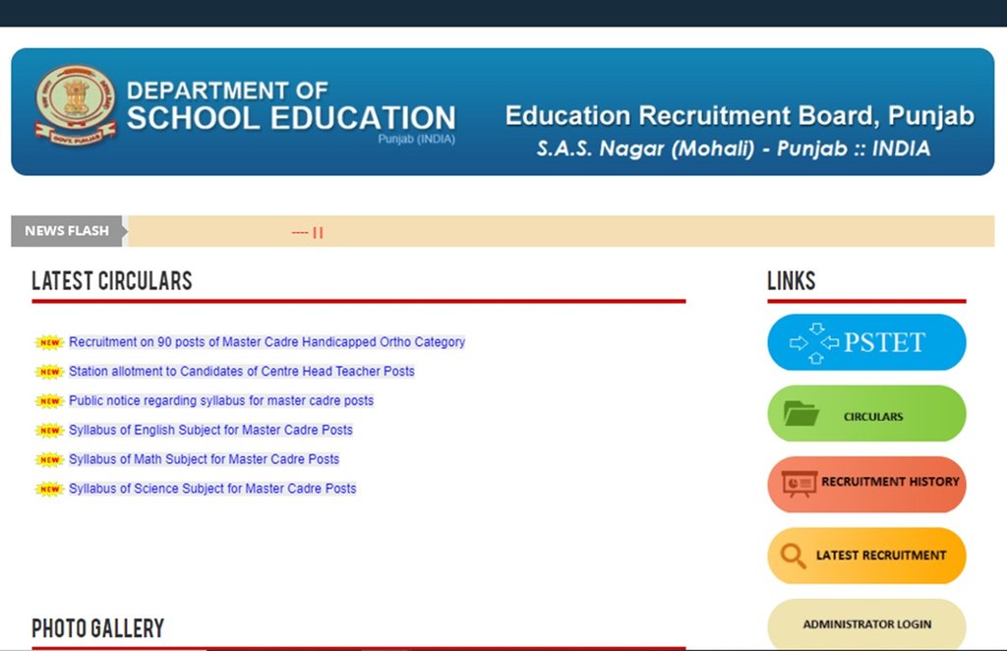Click NEW badge beside English syllabus circular
The width and height of the screenshot is (1007, 651).
click(49, 430)
